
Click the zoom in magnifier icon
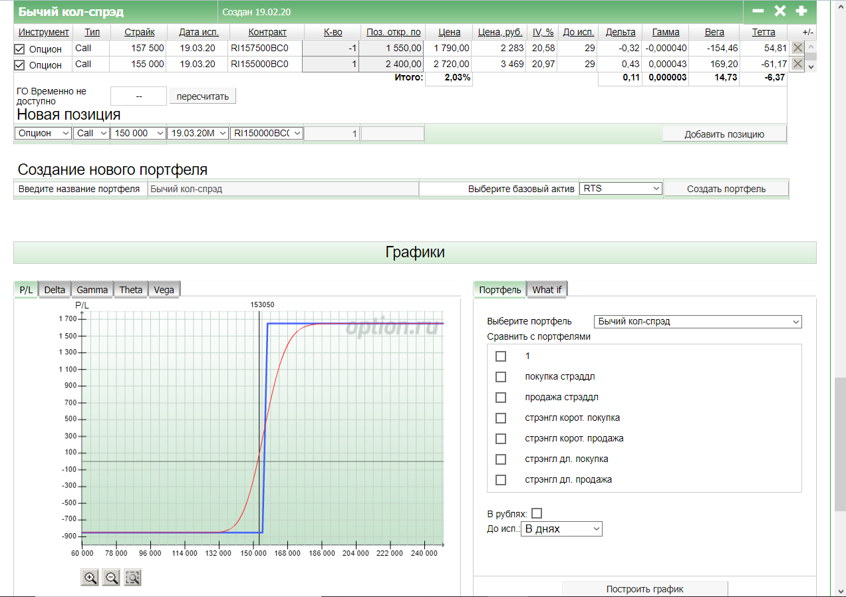[90, 578]
